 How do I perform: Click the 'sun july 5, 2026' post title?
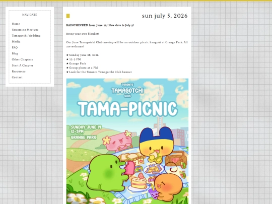[x=165, y=16]
